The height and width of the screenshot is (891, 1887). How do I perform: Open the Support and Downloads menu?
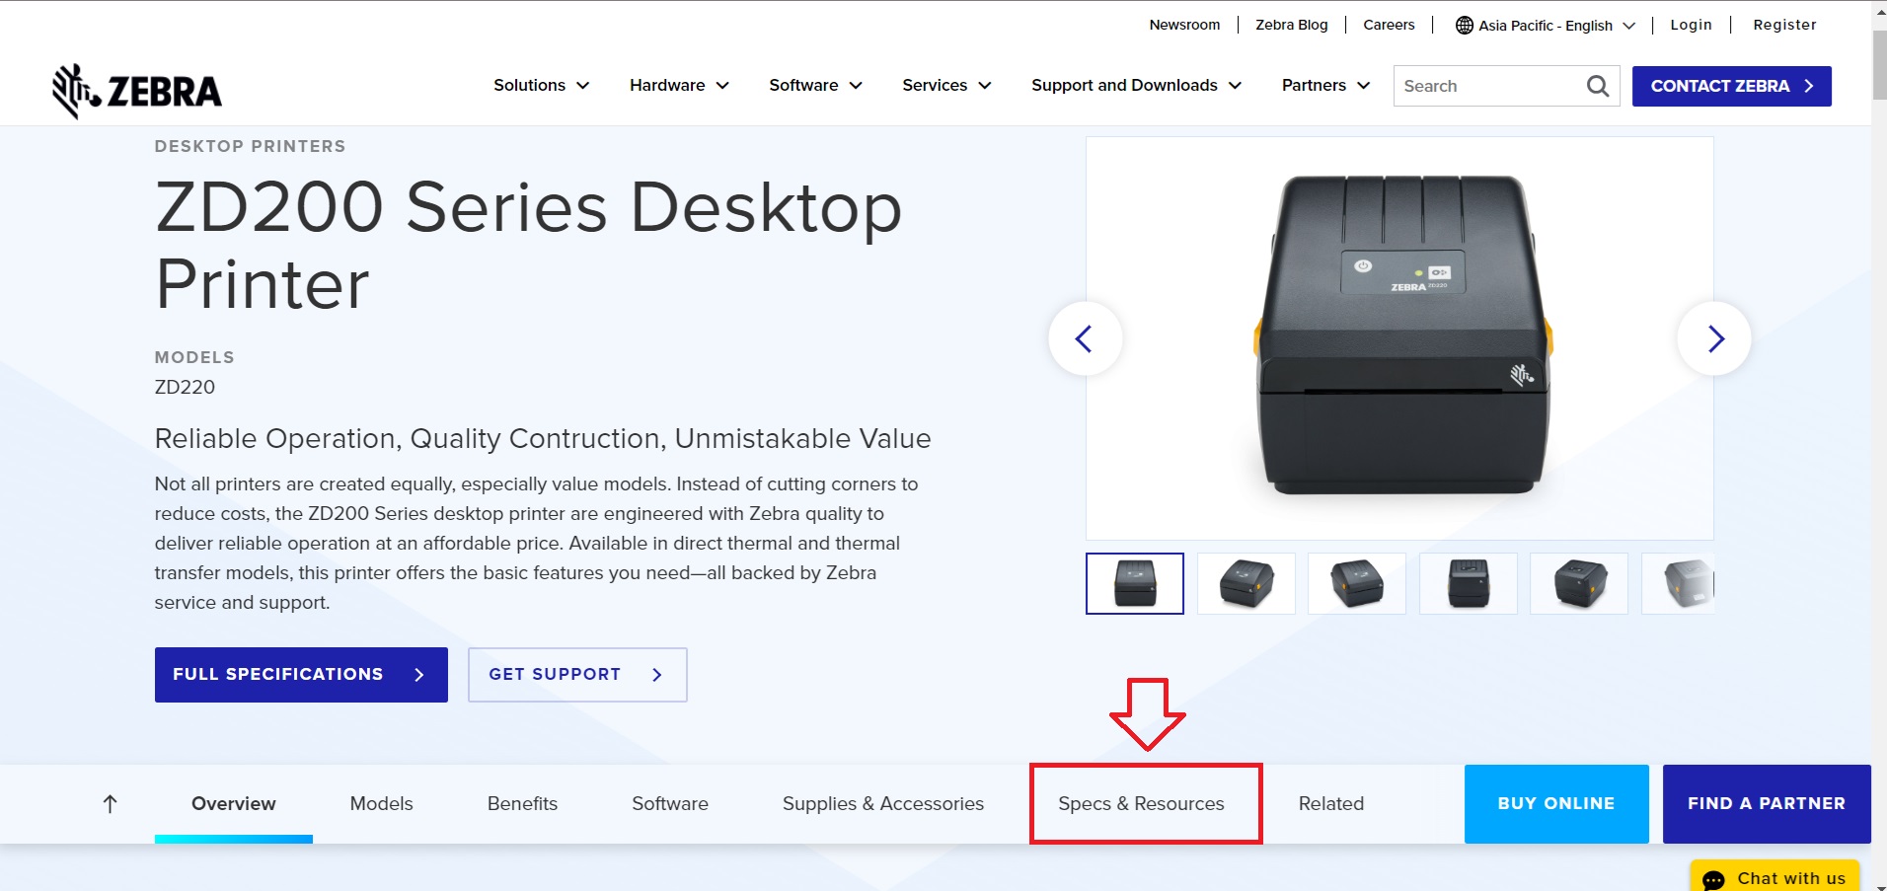[1135, 86]
